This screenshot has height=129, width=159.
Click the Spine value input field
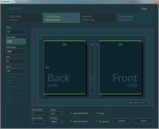click(16, 71)
